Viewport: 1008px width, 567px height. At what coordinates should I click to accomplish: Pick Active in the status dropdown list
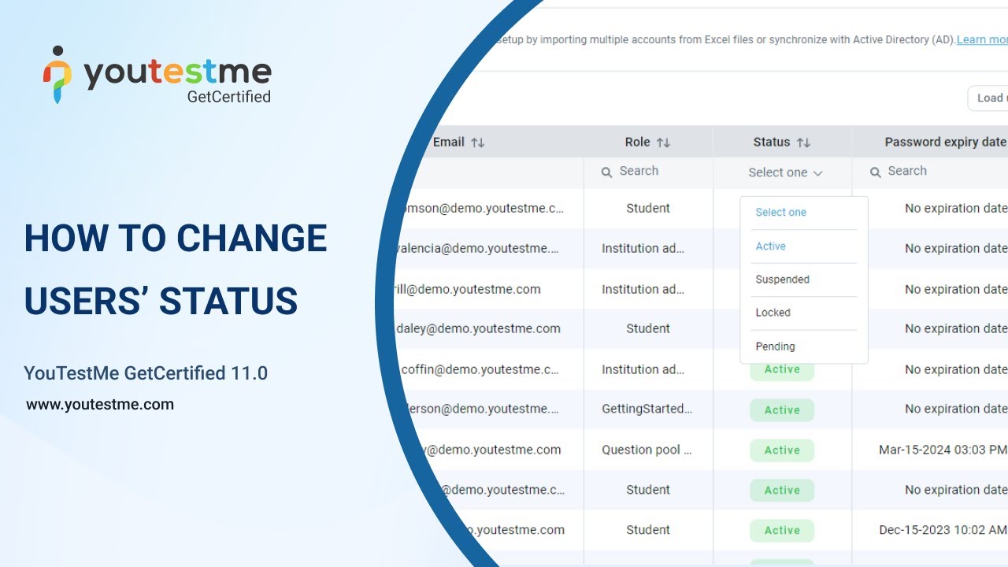[x=771, y=246]
